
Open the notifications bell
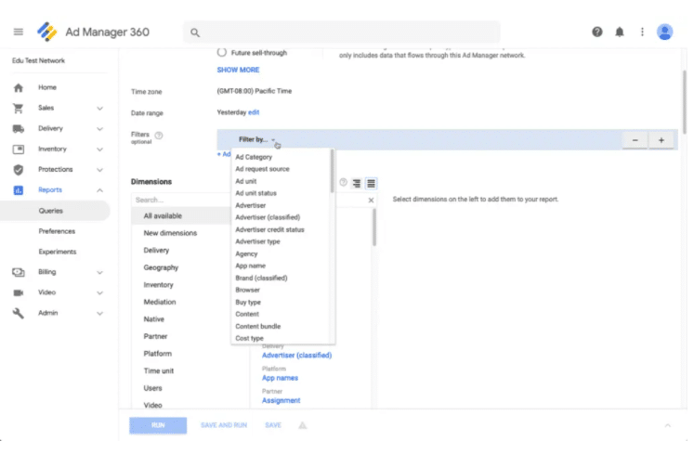pos(620,32)
